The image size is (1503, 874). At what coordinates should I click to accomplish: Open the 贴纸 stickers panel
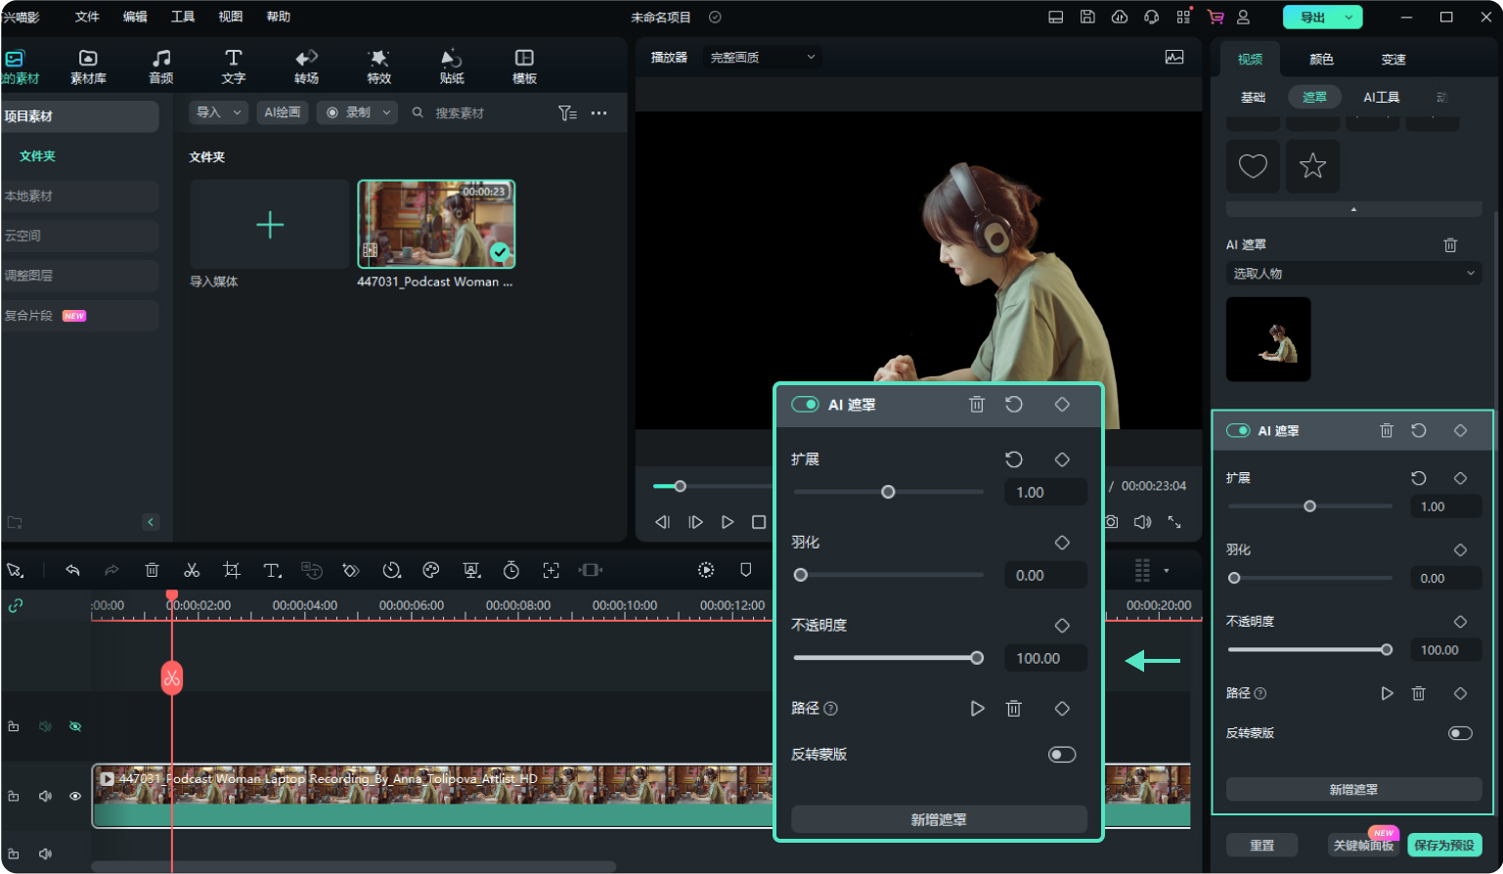(x=451, y=66)
